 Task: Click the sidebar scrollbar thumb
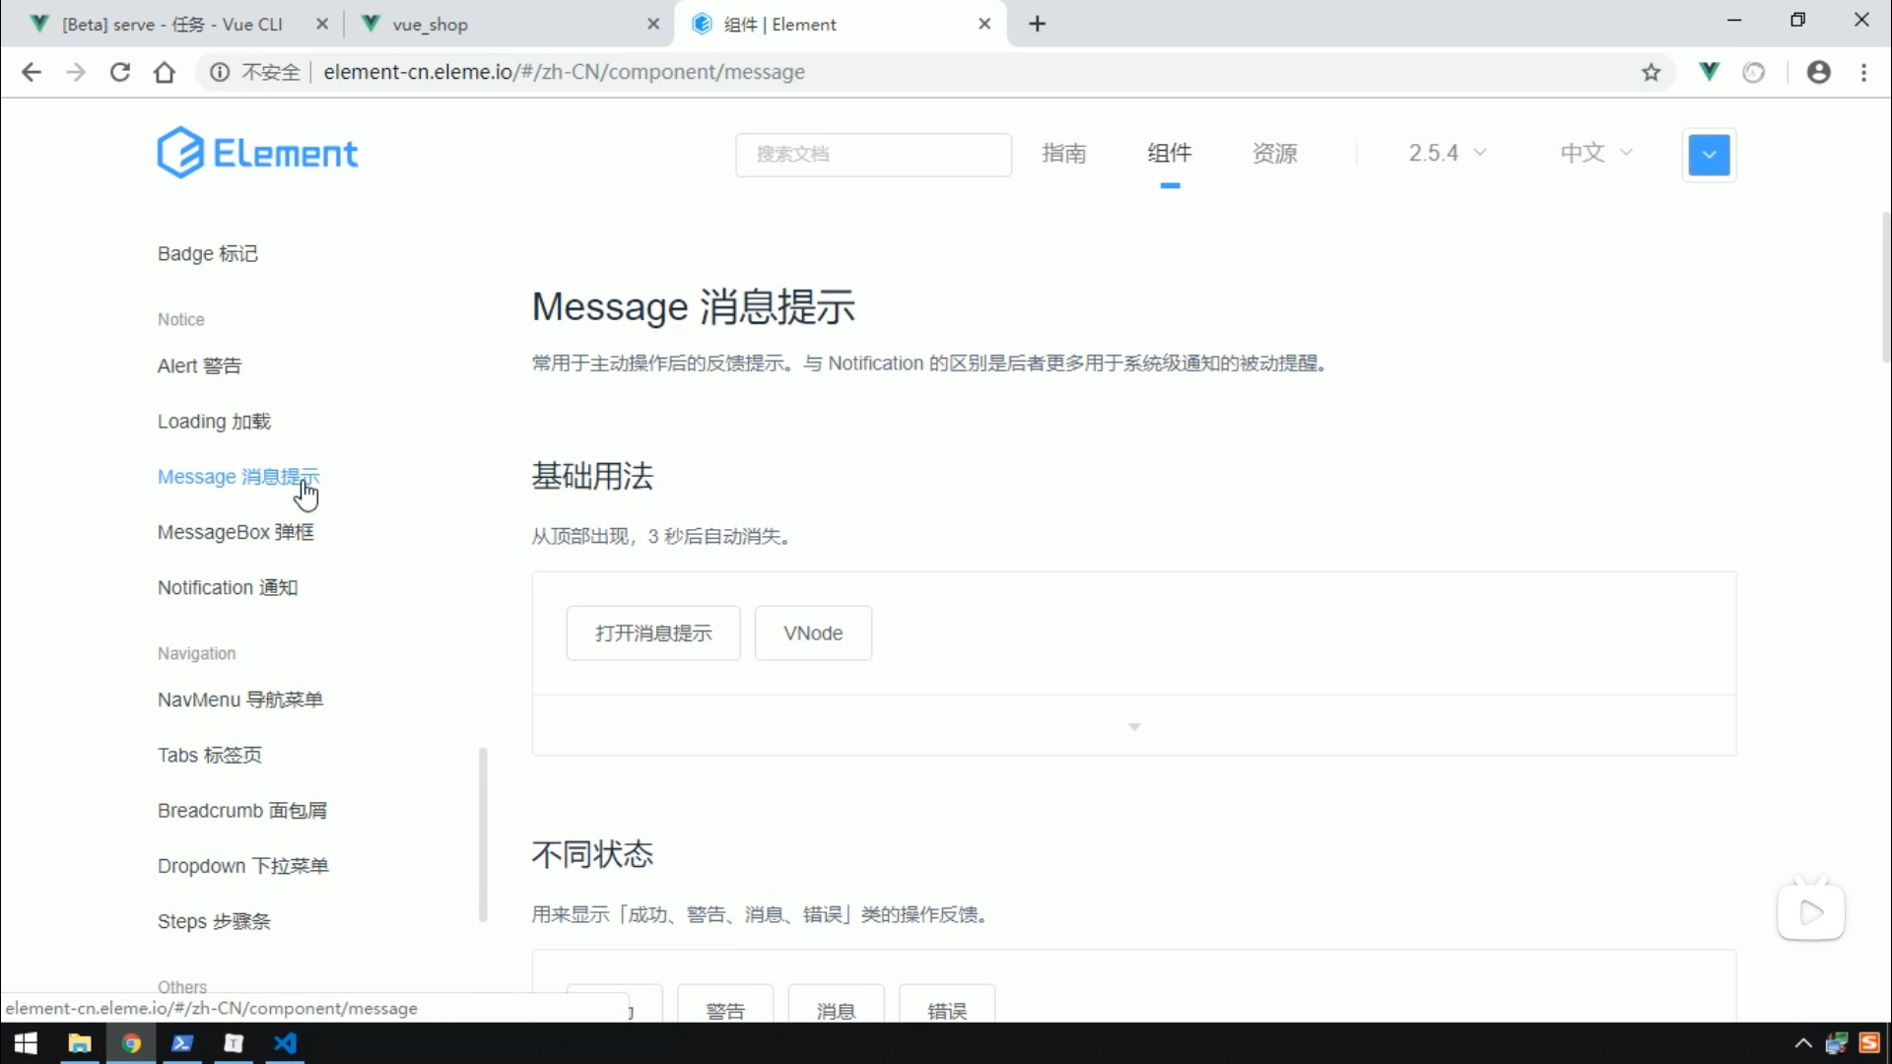(483, 834)
